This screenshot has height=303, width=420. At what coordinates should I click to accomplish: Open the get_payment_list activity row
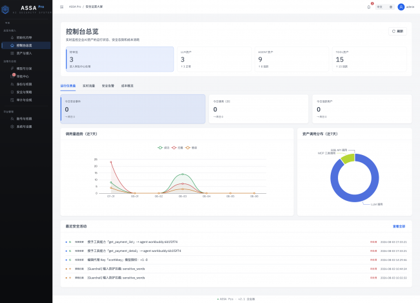[236, 242]
